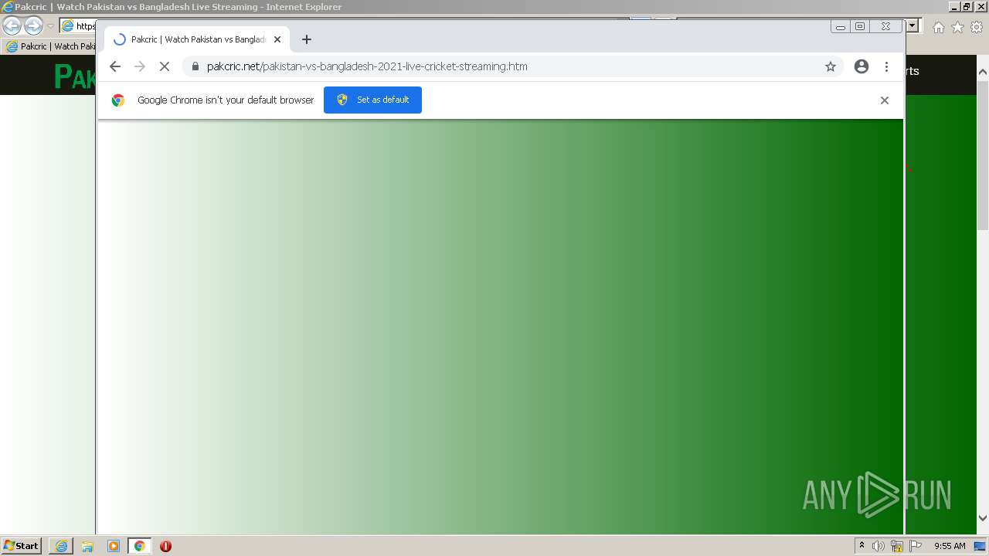Open Internet Explorer from the taskbar

pyautogui.click(x=61, y=546)
